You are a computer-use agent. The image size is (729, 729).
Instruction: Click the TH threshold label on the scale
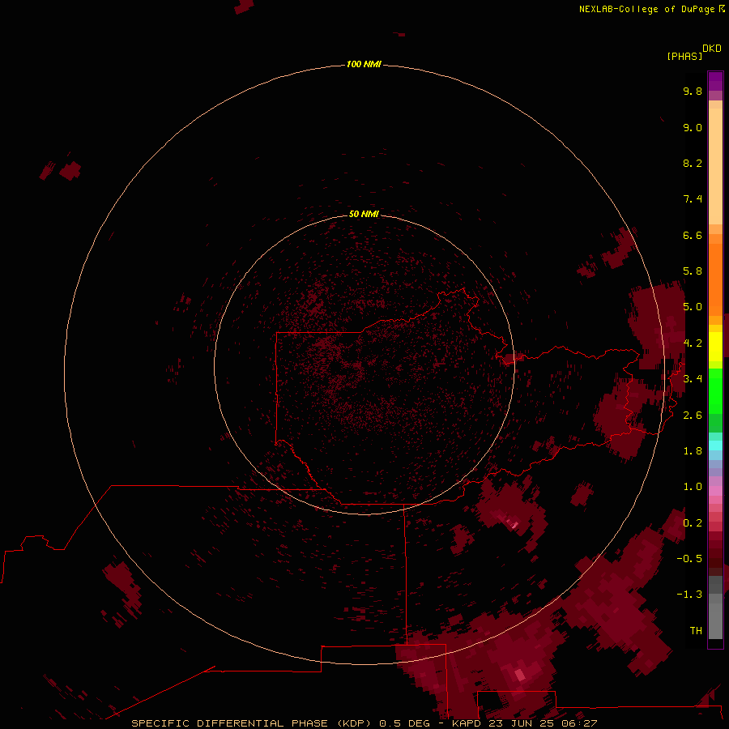point(696,631)
